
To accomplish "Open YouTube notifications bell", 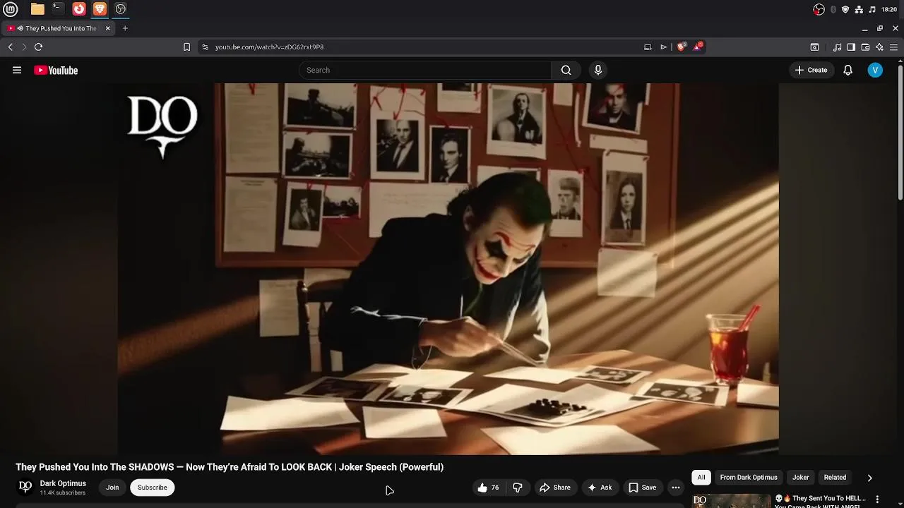I will 848,70.
